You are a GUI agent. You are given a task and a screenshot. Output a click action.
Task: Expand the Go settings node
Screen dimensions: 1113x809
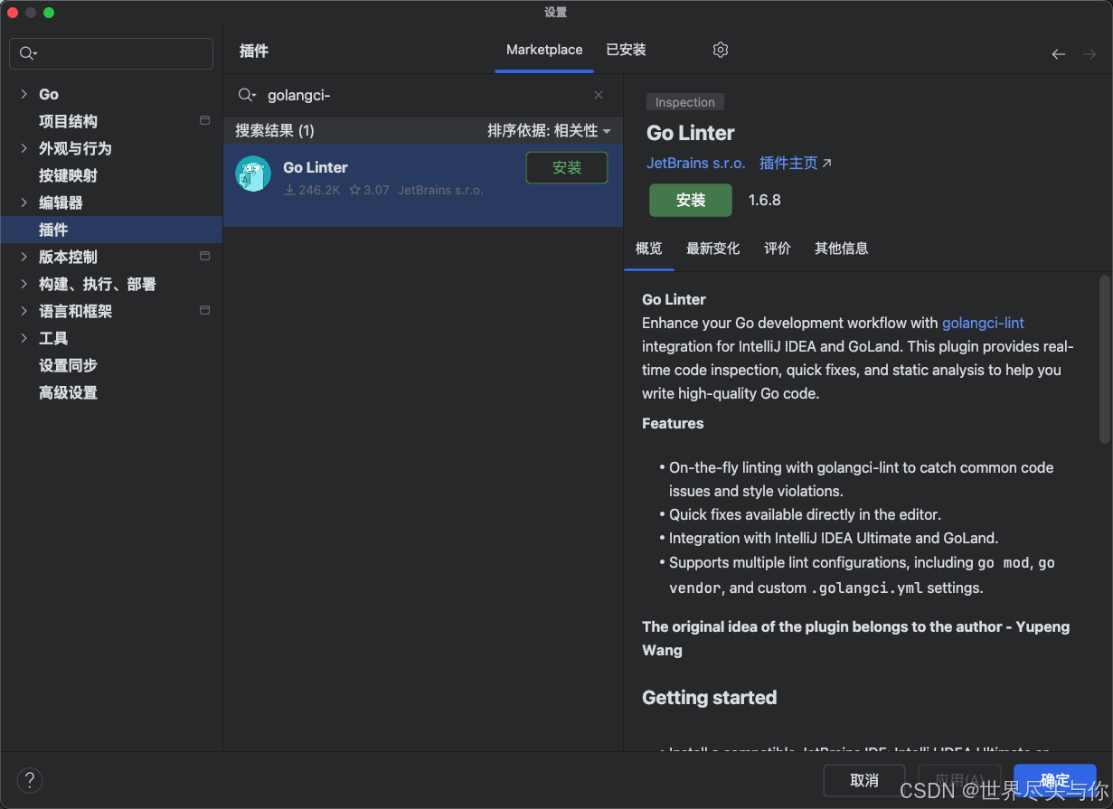click(x=24, y=94)
